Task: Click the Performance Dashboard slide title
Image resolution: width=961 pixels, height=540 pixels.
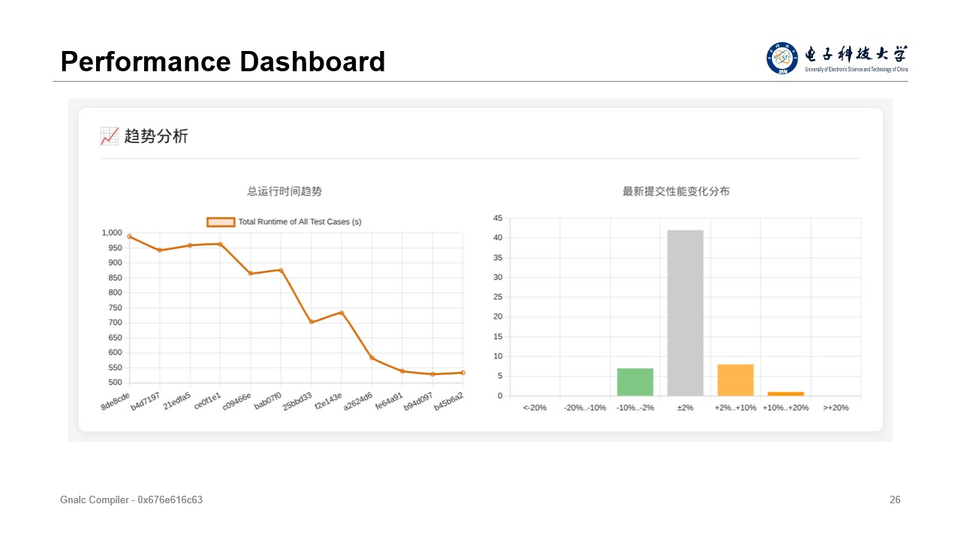Action: click(x=222, y=61)
